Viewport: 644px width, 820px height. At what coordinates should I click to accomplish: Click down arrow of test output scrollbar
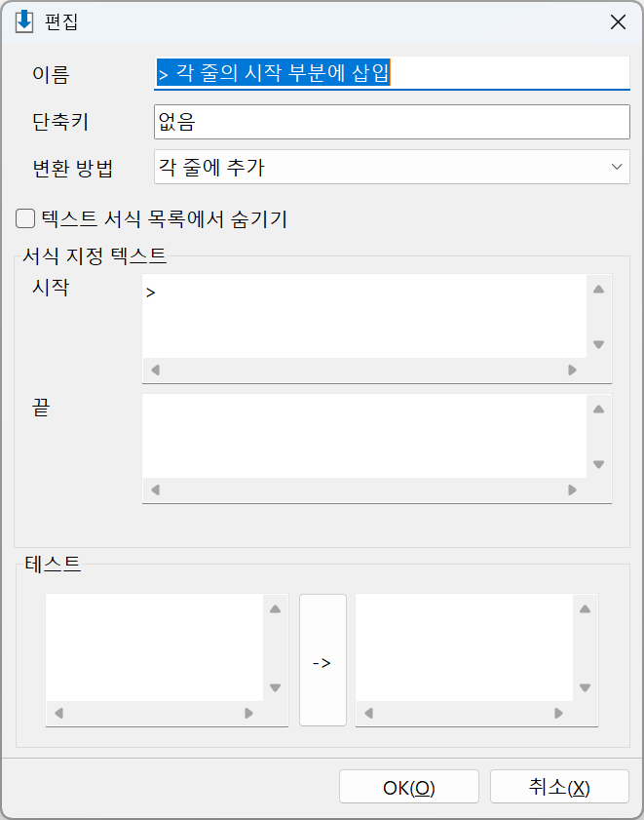tap(585, 687)
